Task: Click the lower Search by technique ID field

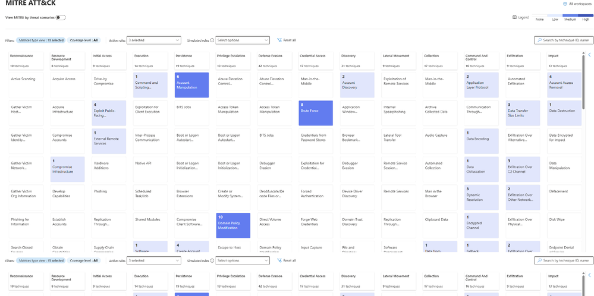Action: pos(564,260)
